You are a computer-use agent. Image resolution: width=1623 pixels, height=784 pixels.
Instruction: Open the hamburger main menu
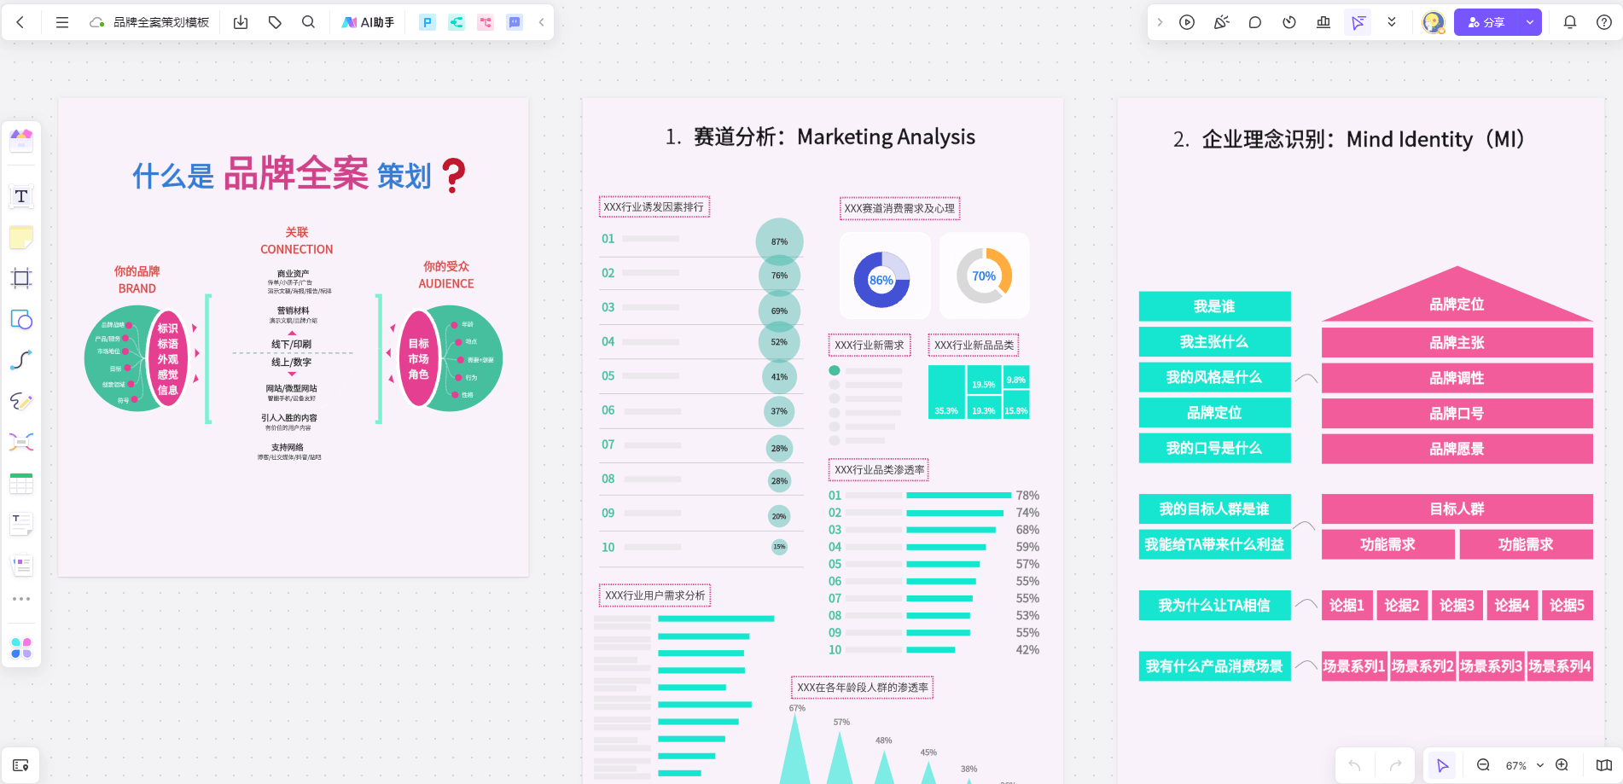pyautogui.click(x=62, y=22)
